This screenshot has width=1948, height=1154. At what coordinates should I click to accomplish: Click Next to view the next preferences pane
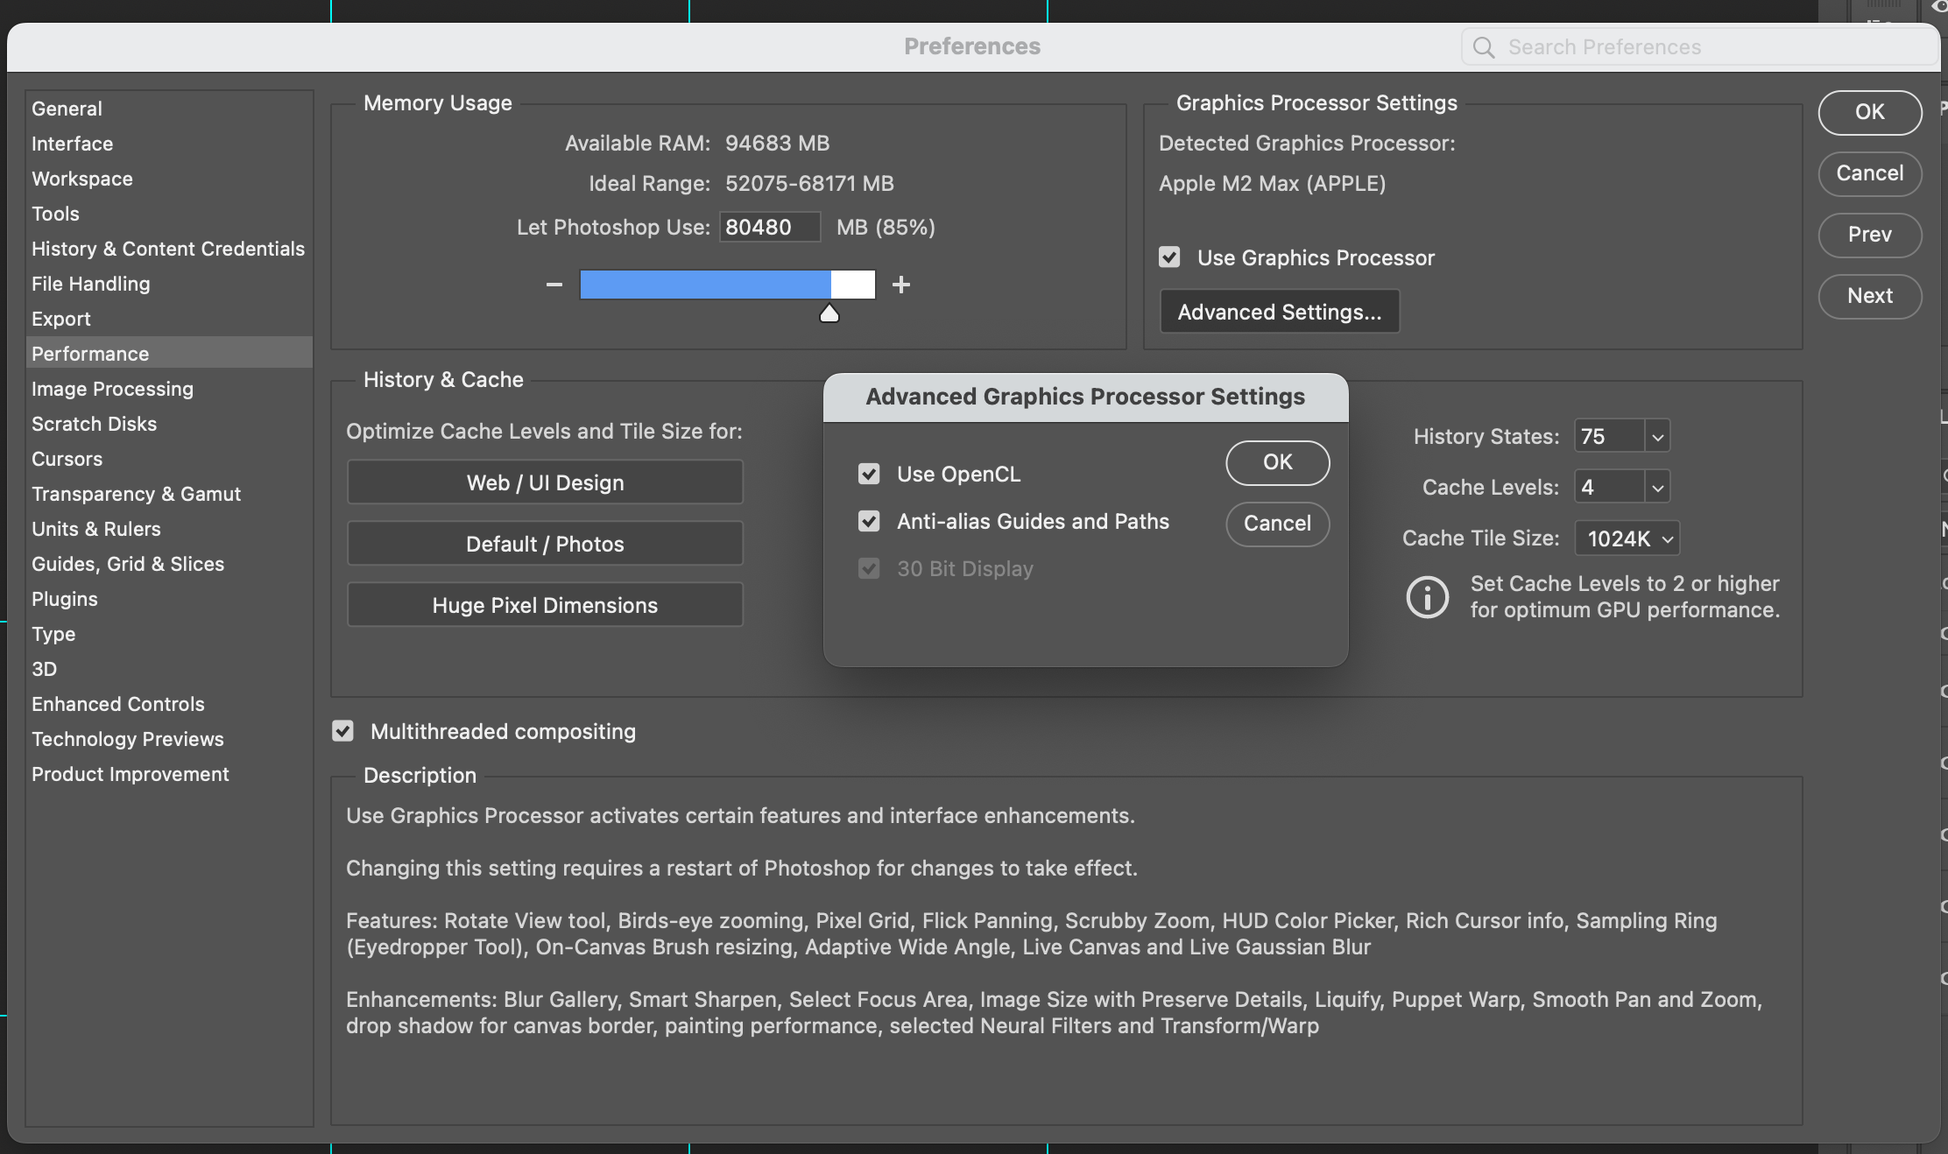coord(1869,297)
